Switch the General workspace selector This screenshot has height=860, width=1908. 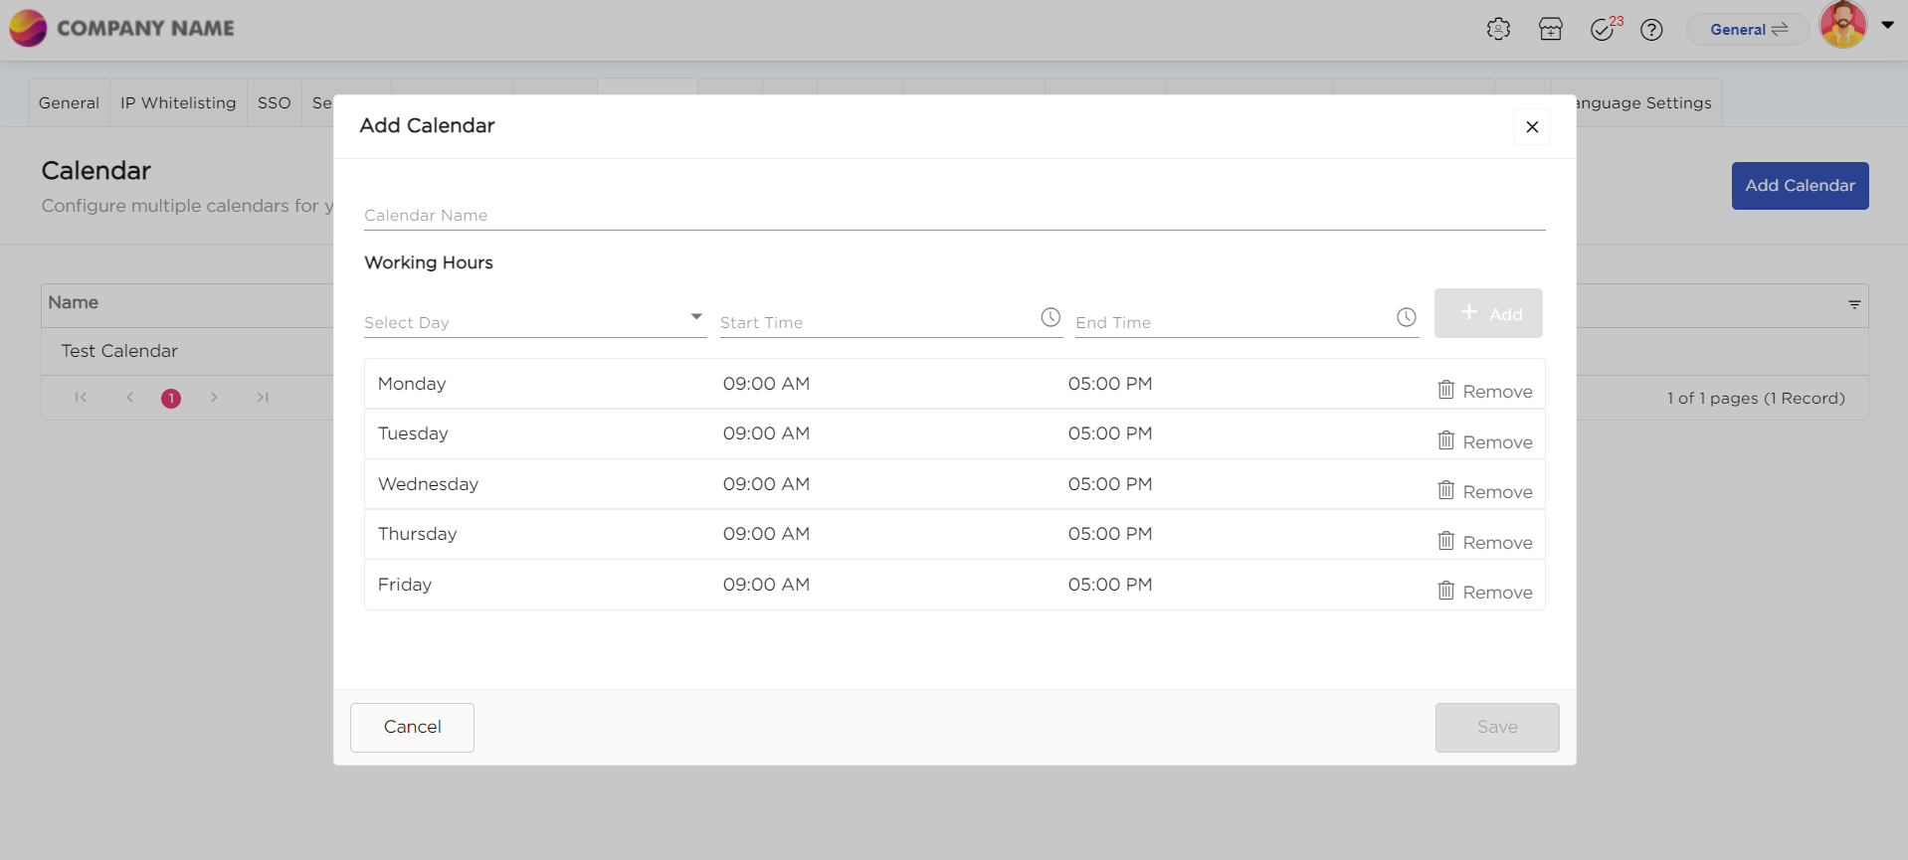click(1748, 30)
